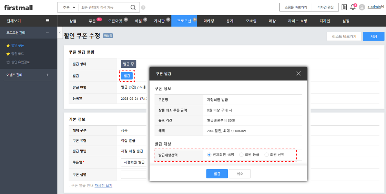
Task: Click the 발급 중 status badge
Action: (129, 64)
